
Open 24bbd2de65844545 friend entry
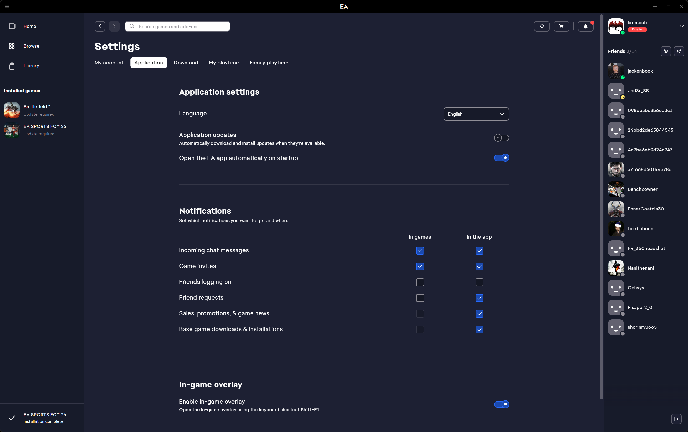646,130
